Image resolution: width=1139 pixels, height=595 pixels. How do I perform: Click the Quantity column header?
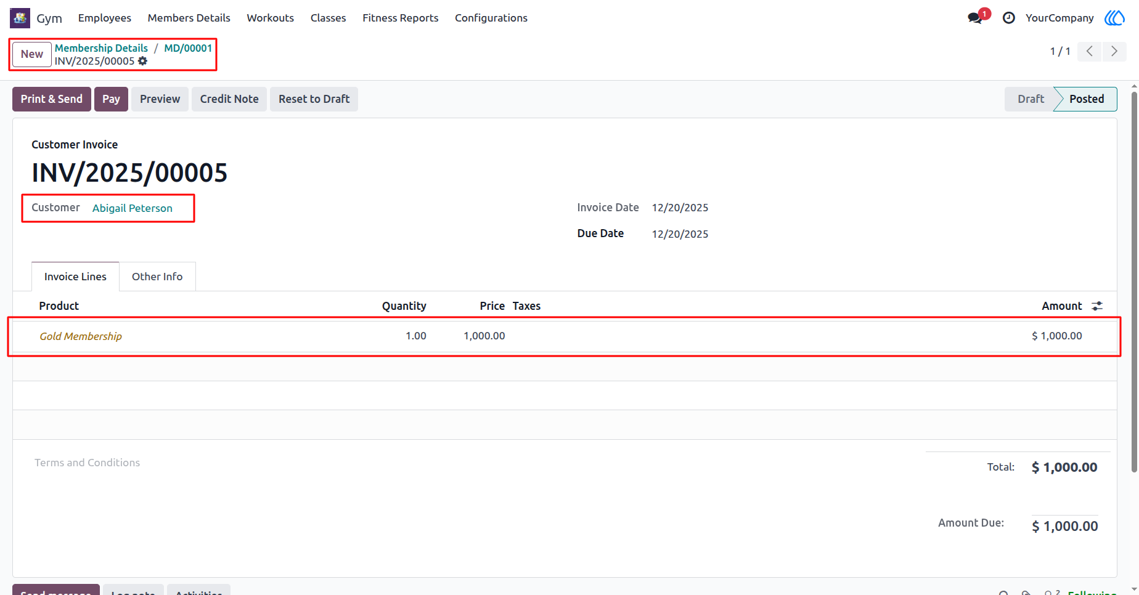[x=404, y=306]
